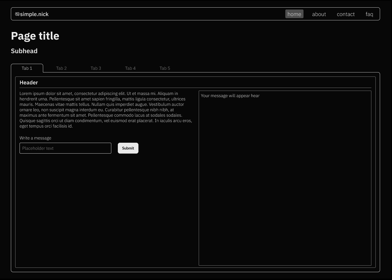Navigate to the contact page
This screenshot has width=392, height=280.
pyautogui.click(x=346, y=14)
